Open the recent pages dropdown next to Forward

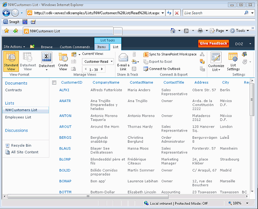(22, 13)
